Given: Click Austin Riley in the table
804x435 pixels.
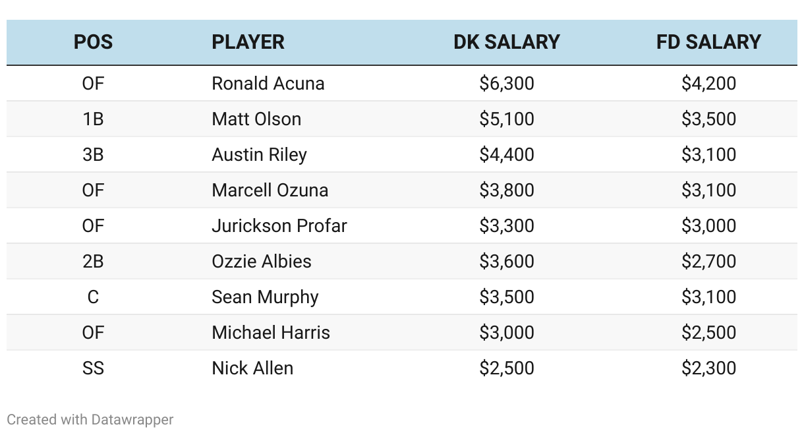Looking at the screenshot, I should point(259,155).
